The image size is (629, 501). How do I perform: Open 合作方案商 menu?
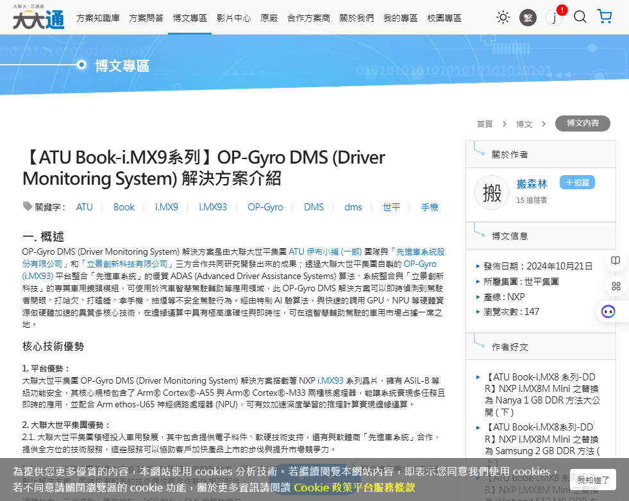point(308,18)
